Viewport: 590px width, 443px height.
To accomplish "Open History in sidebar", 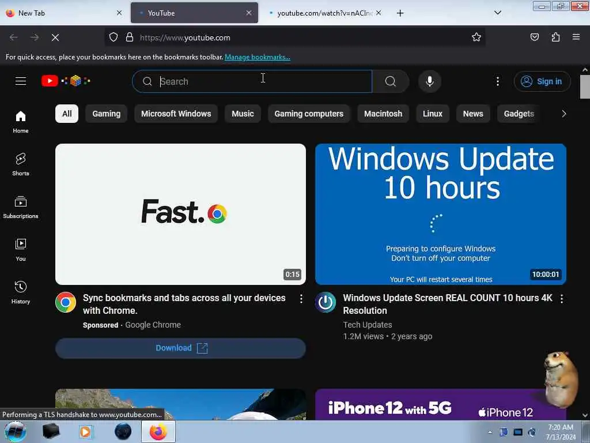I will pos(21,292).
